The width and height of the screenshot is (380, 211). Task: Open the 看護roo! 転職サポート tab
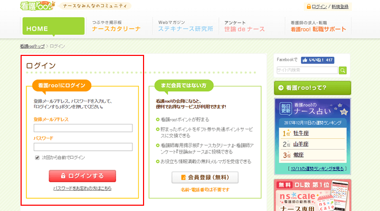[318, 26]
